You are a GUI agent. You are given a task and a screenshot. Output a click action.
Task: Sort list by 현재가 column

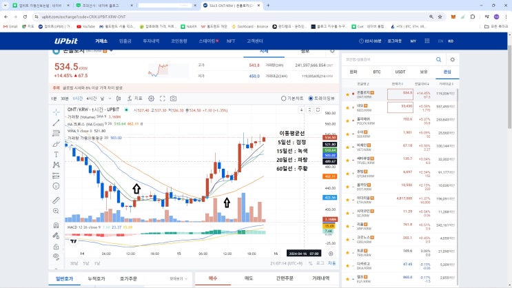point(398,84)
